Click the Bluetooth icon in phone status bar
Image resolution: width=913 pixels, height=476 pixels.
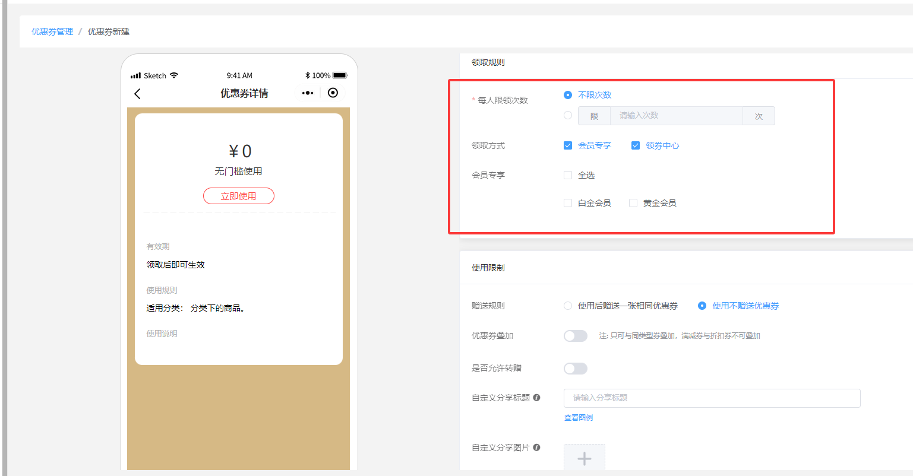308,75
